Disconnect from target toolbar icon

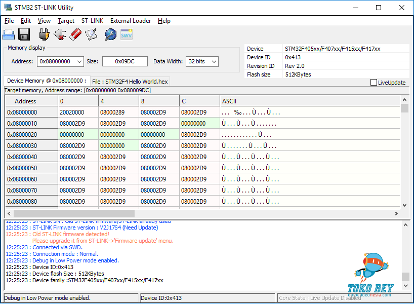click(60, 34)
